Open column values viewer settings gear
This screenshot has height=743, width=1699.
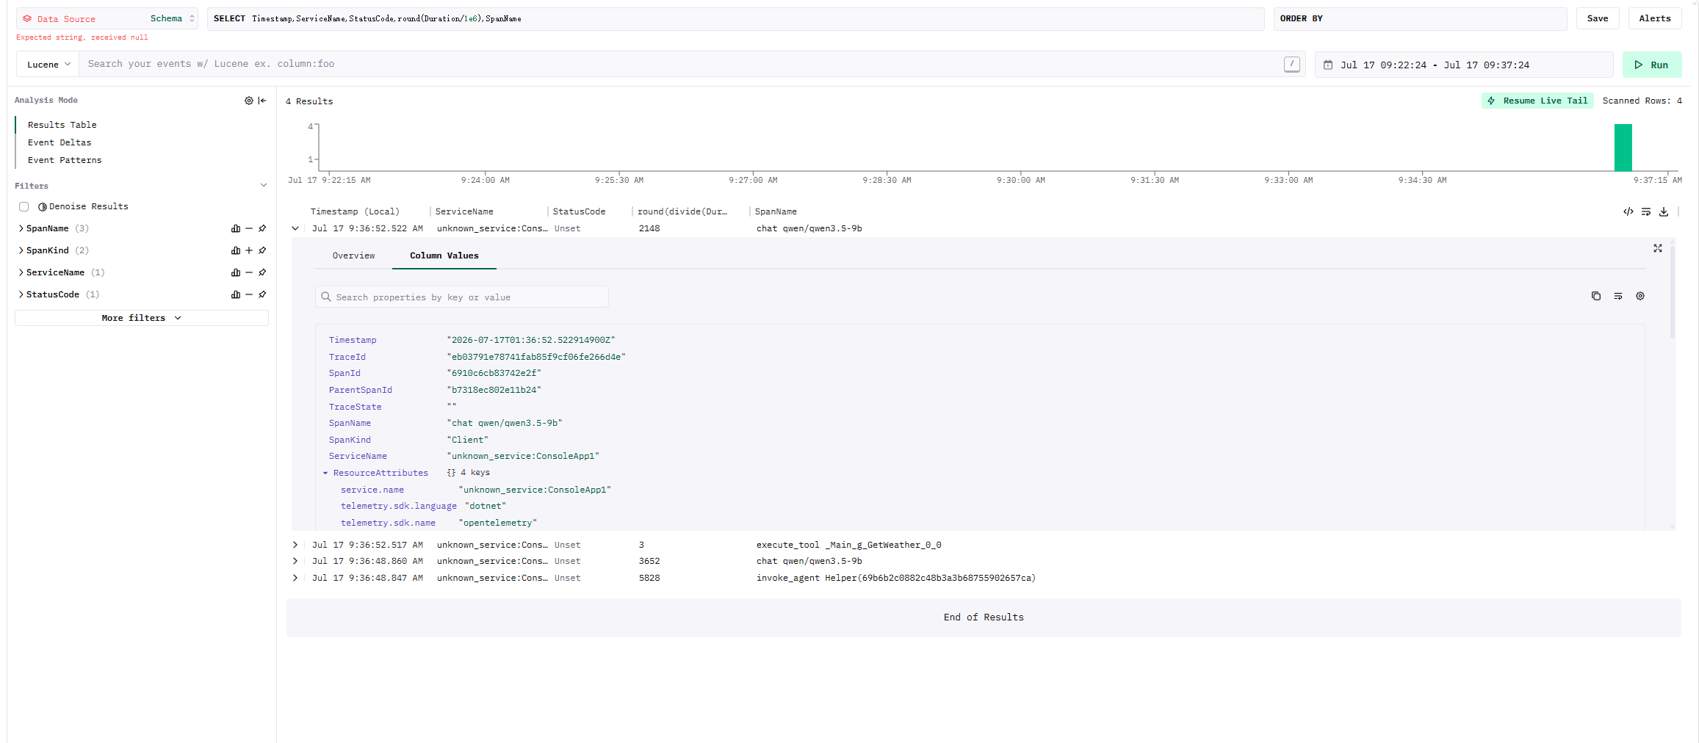(x=1640, y=297)
